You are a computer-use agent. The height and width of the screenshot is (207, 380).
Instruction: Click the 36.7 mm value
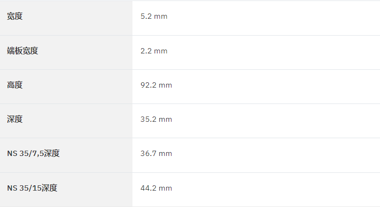point(157,154)
